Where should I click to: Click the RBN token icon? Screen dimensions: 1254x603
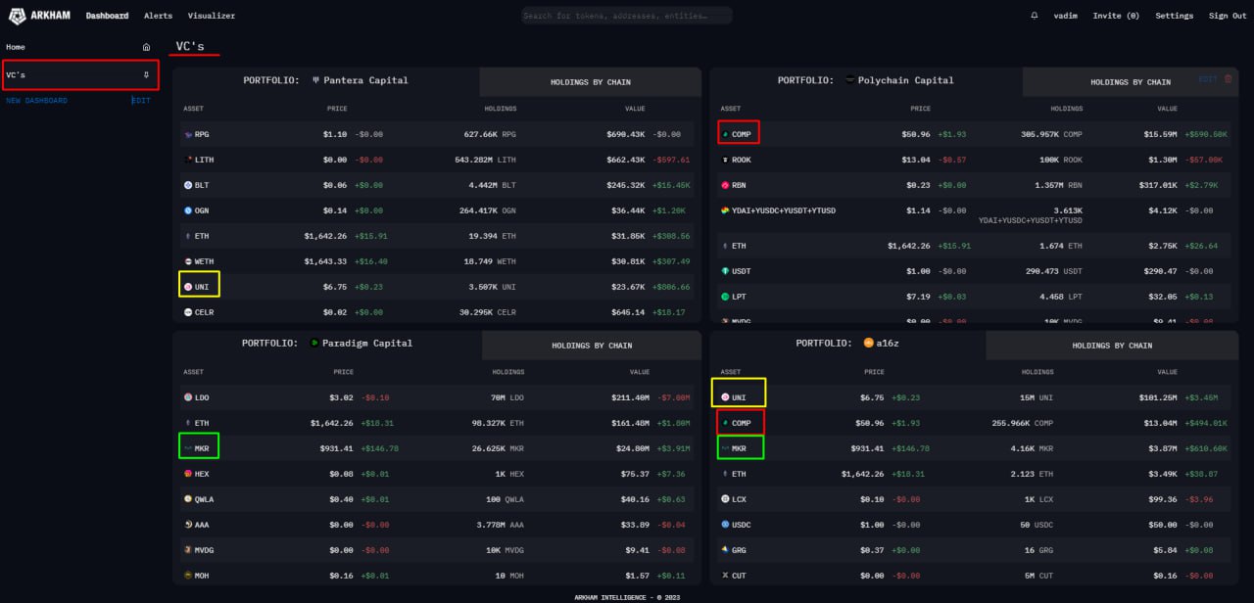pos(725,185)
